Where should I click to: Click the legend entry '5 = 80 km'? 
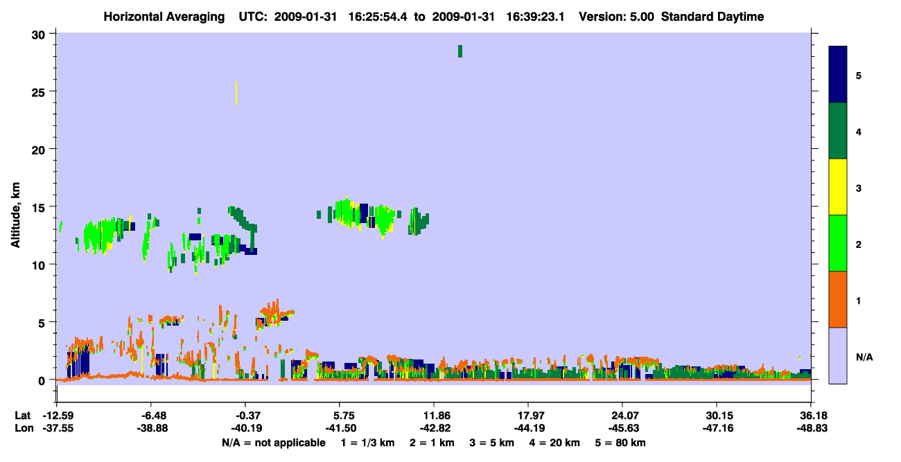tap(620, 443)
